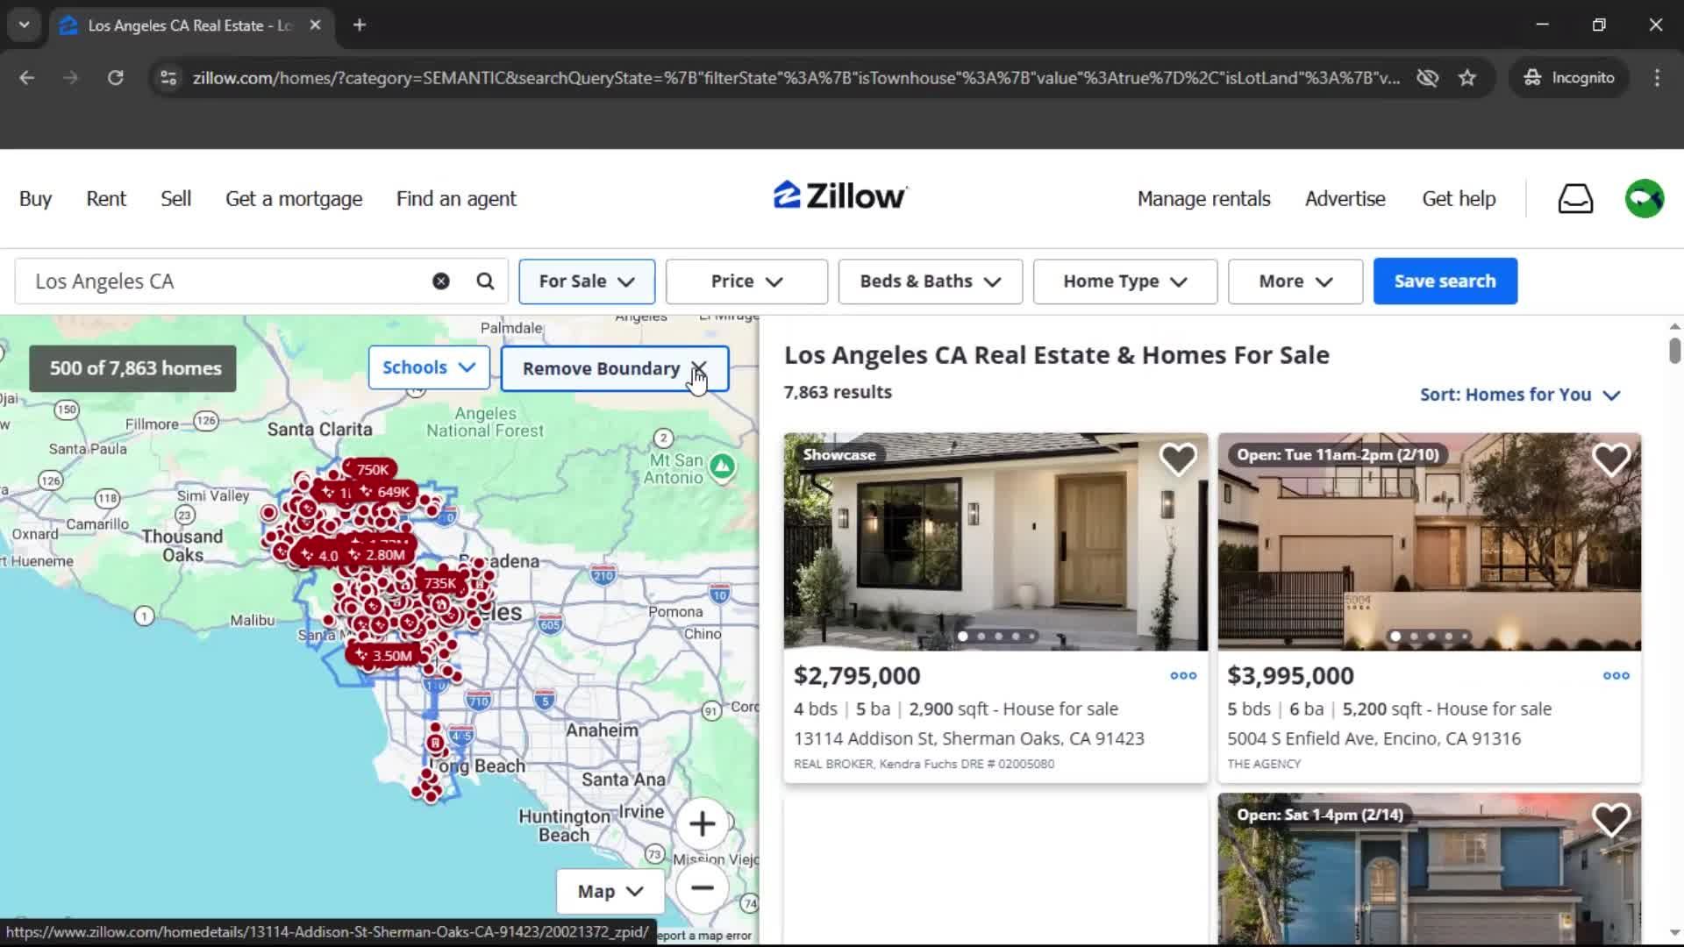Save the Open Sat 1-4pm listing to favorites
This screenshot has width=1684, height=947.
coord(1611,819)
